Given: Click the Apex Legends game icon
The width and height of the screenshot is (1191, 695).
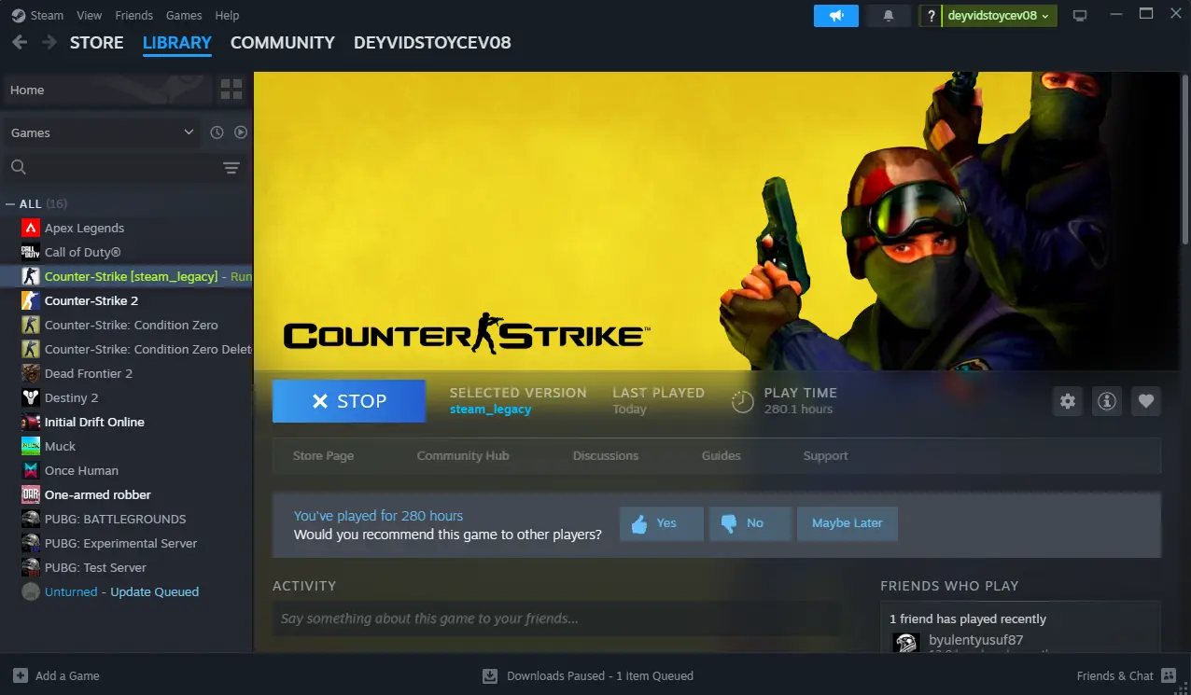Looking at the screenshot, I should pyautogui.click(x=30, y=228).
